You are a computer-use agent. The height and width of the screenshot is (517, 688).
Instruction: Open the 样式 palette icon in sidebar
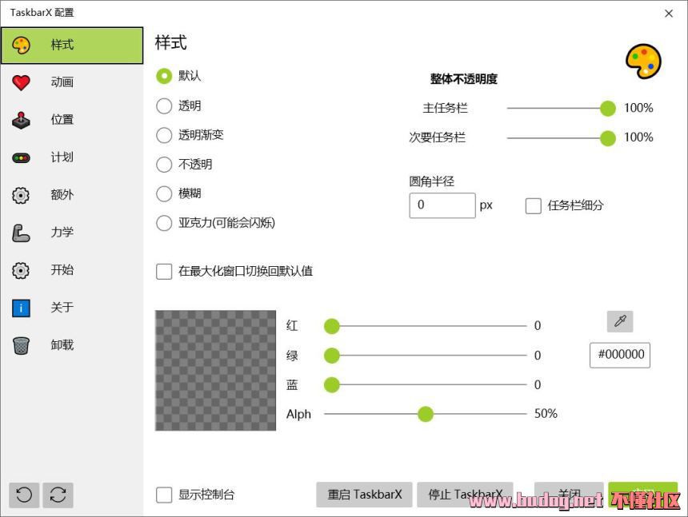tap(21, 45)
